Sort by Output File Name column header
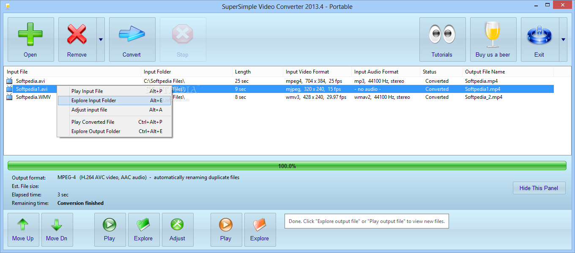 508,72
